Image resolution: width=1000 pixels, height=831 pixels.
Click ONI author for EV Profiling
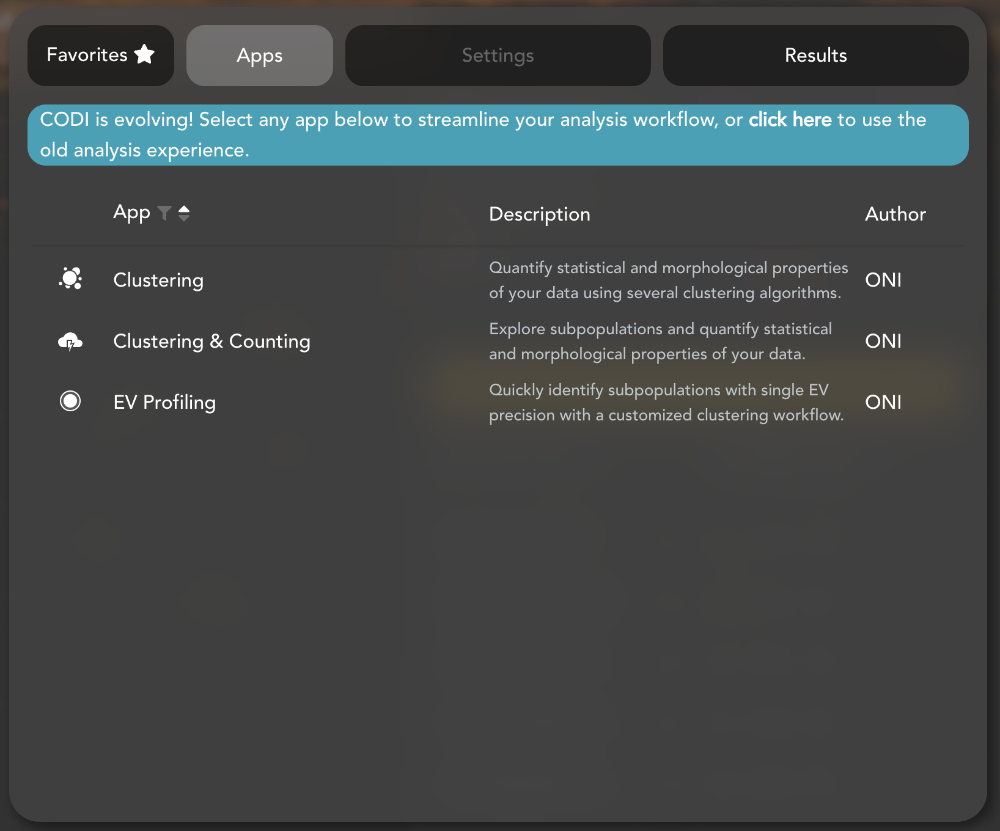(x=884, y=402)
